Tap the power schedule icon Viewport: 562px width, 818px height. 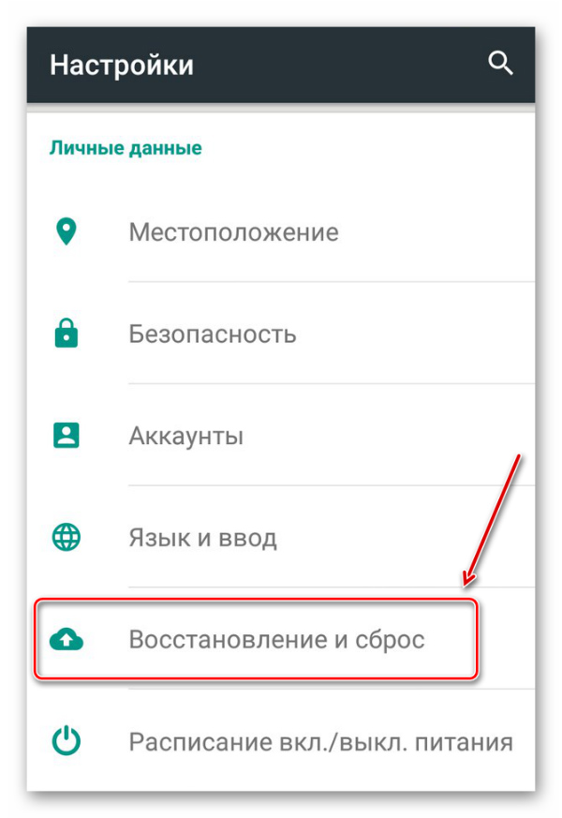pos(67,741)
